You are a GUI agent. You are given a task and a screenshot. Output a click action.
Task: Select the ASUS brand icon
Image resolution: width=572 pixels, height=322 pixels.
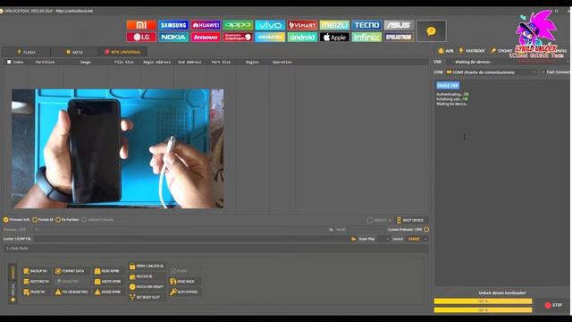pyautogui.click(x=399, y=25)
